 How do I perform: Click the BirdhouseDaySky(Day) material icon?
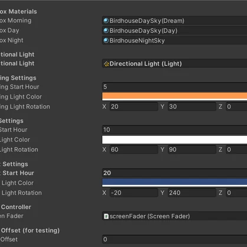(106, 30)
